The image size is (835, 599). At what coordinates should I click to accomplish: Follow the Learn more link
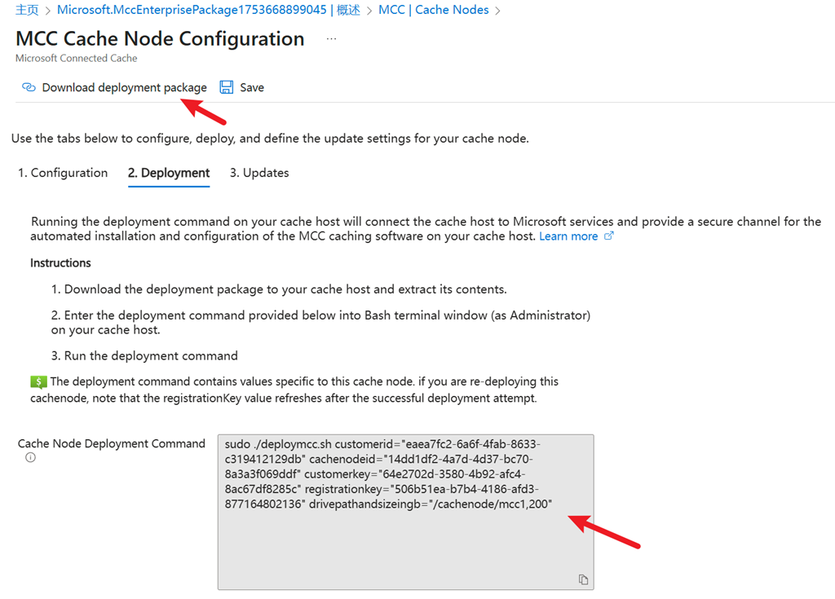(568, 236)
